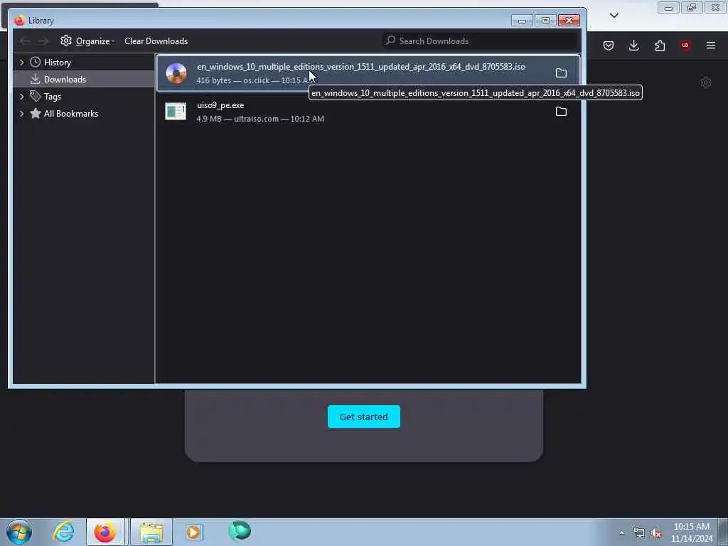The width and height of the screenshot is (728, 546).
Task: Open the Firefox Downloads toolbar panel
Action: (x=633, y=45)
